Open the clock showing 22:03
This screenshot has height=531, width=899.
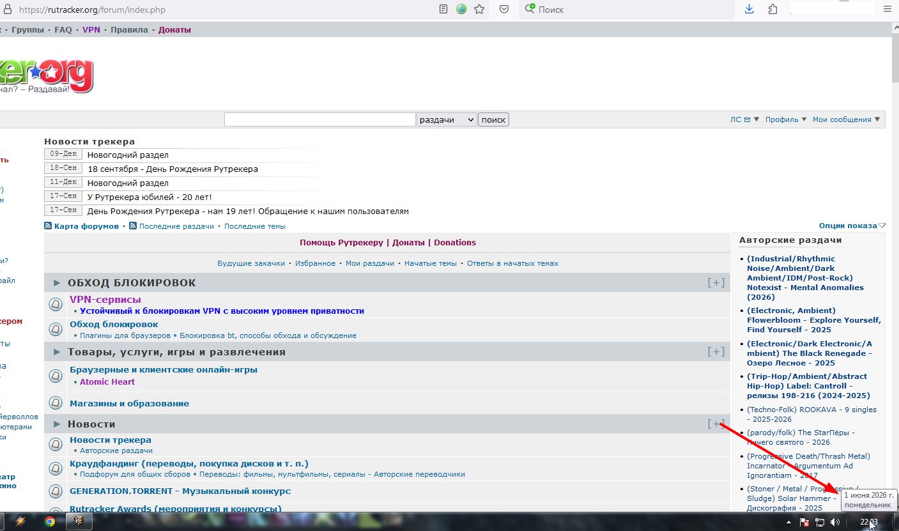click(x=868, y=522)
